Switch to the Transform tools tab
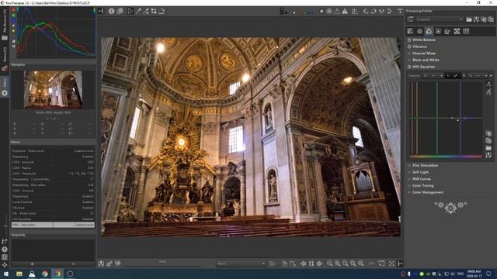This screenshot has height=279, width=497. coord(447,31)
